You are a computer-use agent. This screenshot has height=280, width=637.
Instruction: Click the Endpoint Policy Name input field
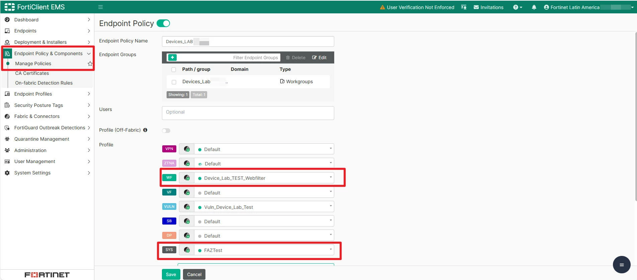tap(248, 41)
